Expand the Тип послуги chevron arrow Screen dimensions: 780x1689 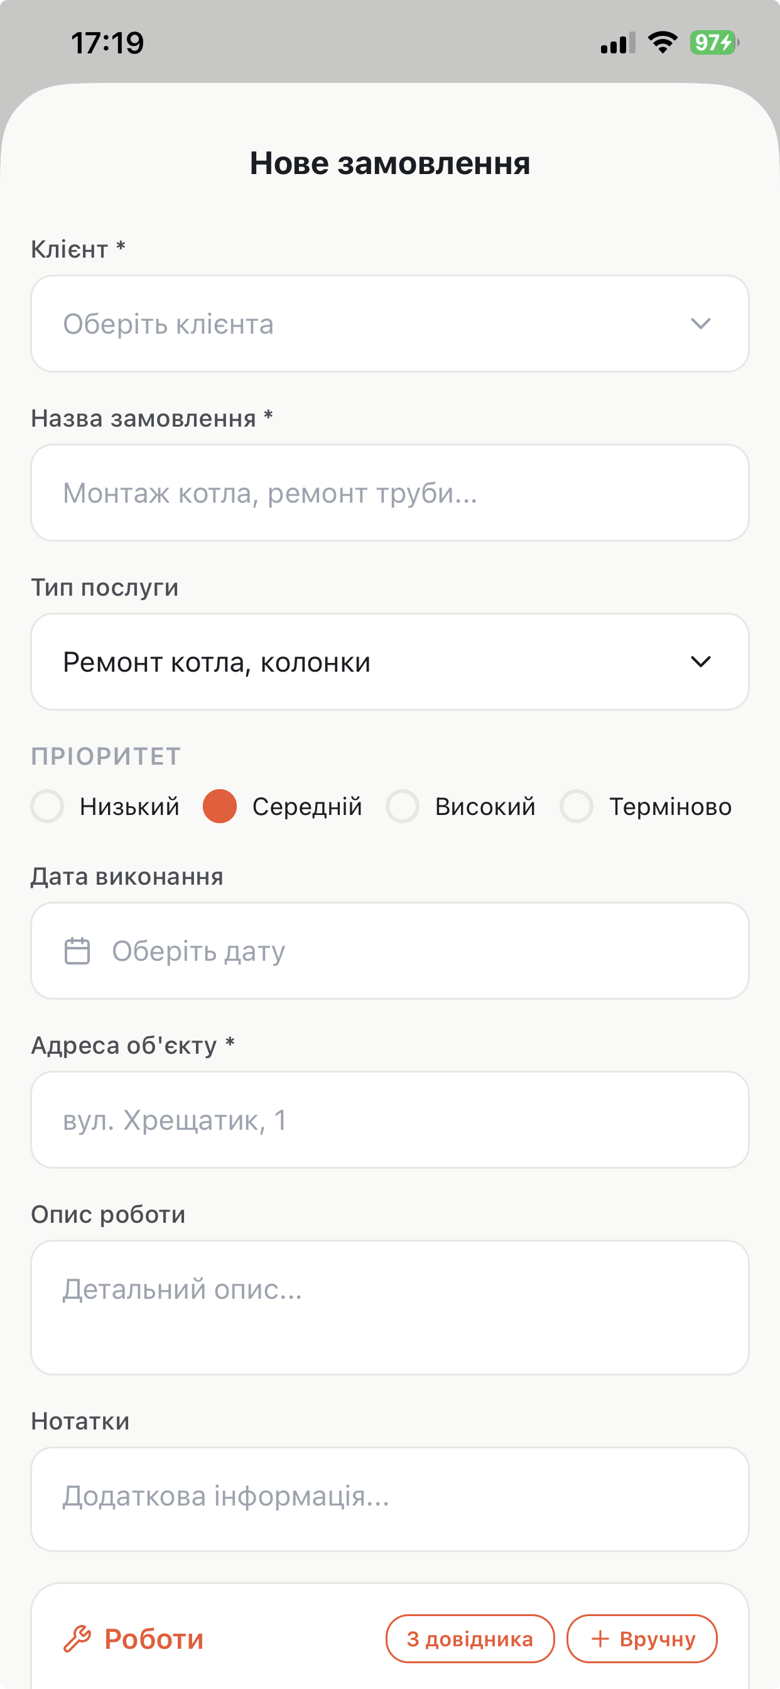pos(701,662)
